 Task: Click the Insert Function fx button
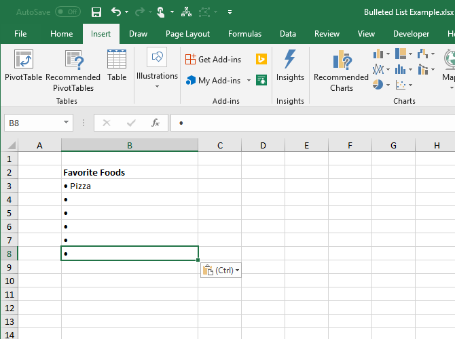(x=156, y=123)
